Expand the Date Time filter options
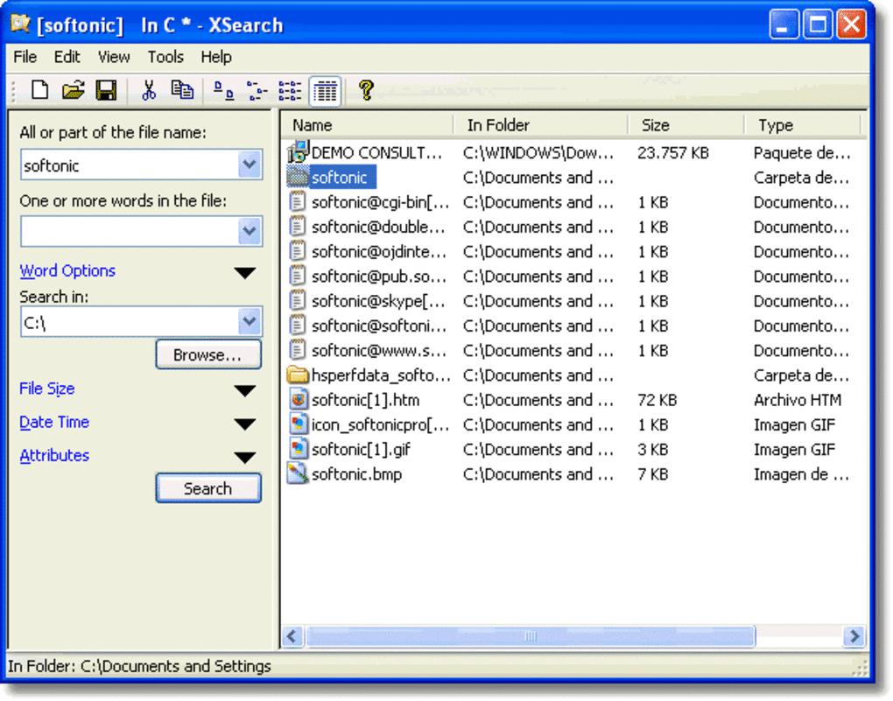893x701 pixels. point(245,423)
